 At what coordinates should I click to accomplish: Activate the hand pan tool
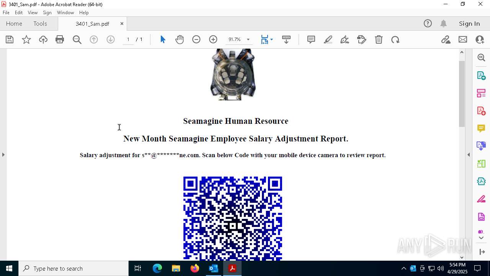pos(180,39)
